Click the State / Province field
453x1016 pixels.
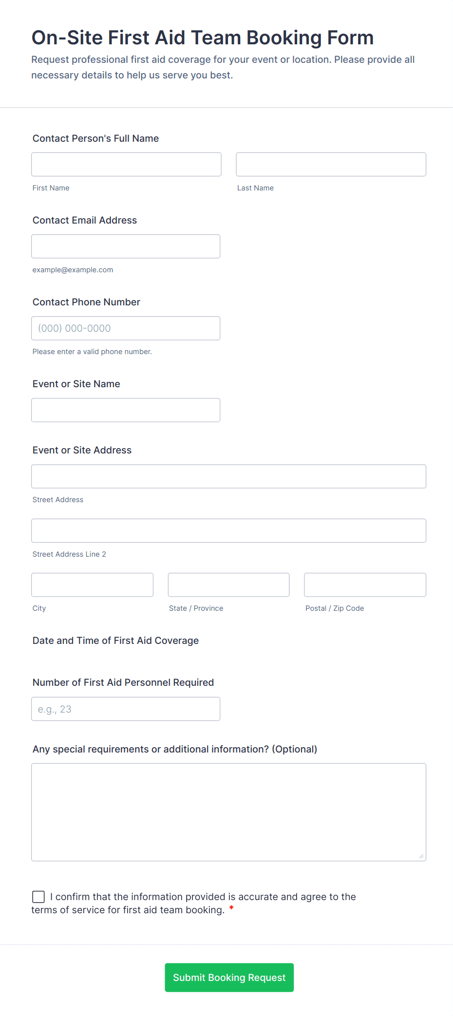(228, 584)
